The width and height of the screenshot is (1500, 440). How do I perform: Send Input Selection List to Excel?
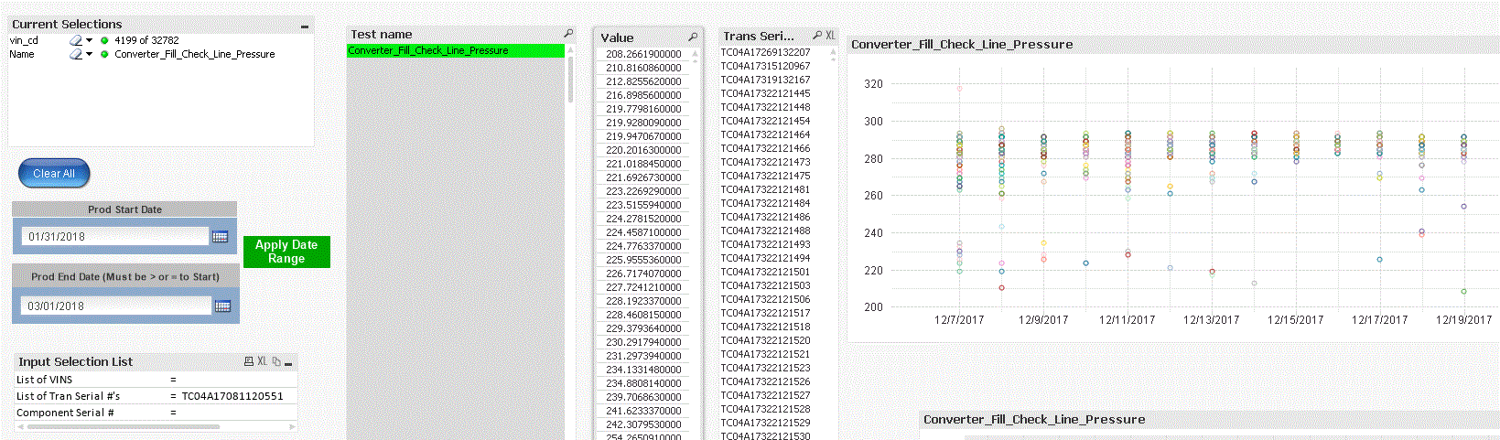(263, 361)
